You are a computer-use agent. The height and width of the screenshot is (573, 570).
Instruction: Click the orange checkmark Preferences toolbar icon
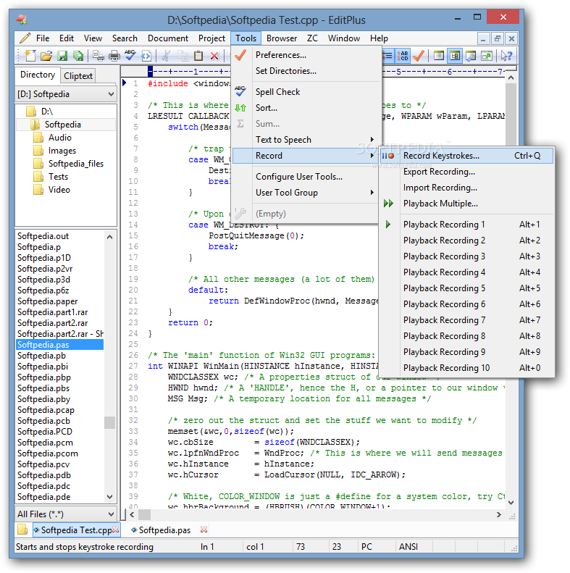pyautogui.click(x=419, y=56)
